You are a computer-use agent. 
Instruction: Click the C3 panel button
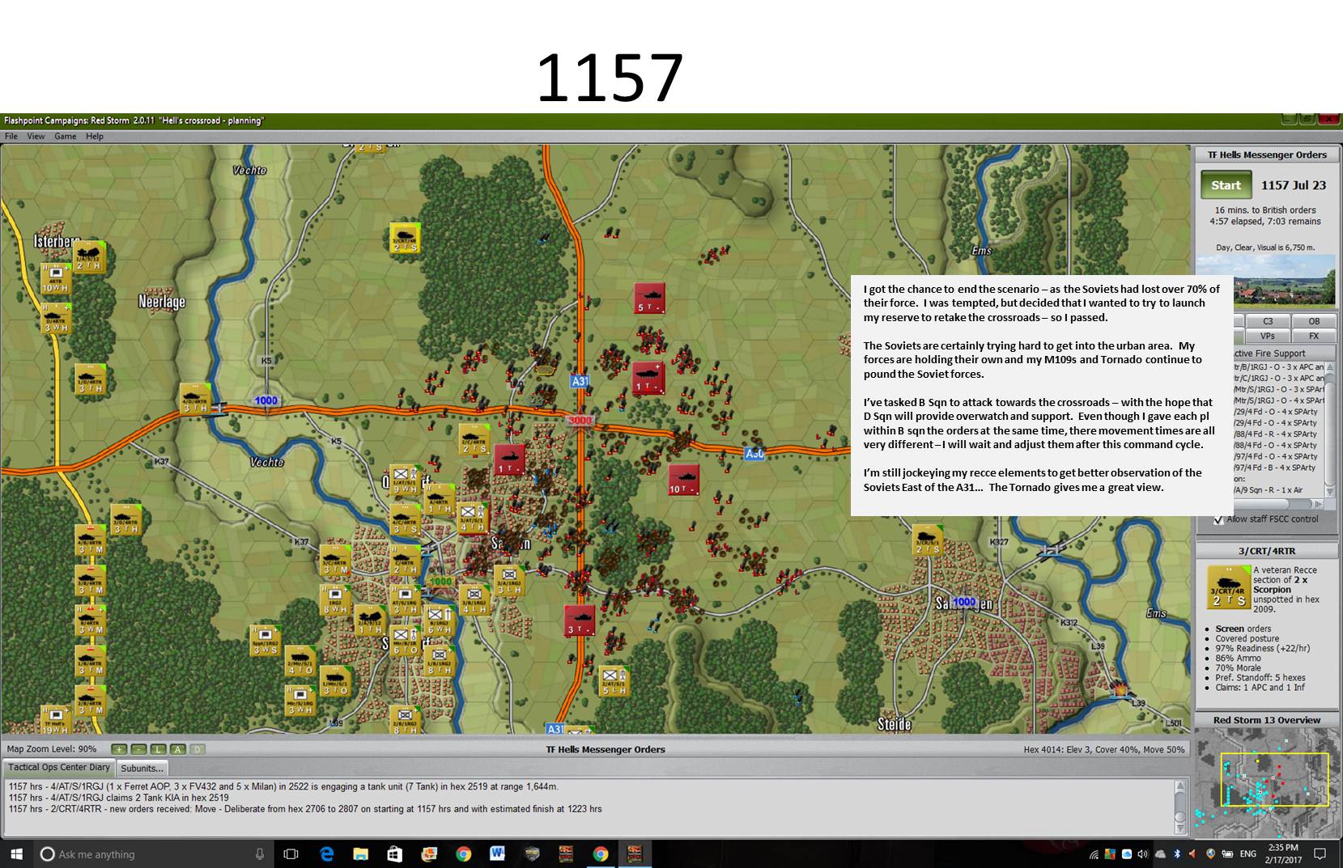coord(1269,321)
